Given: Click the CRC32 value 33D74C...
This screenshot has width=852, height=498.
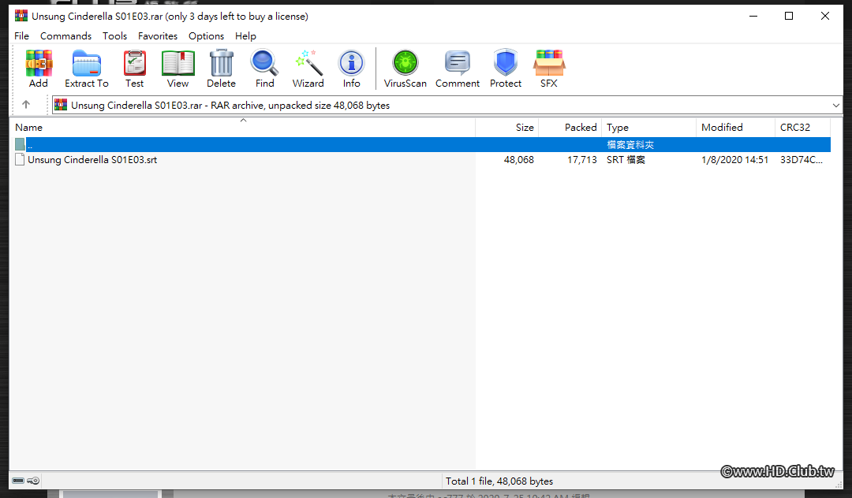Looking at the screenshot, I should tap(802, 159).
